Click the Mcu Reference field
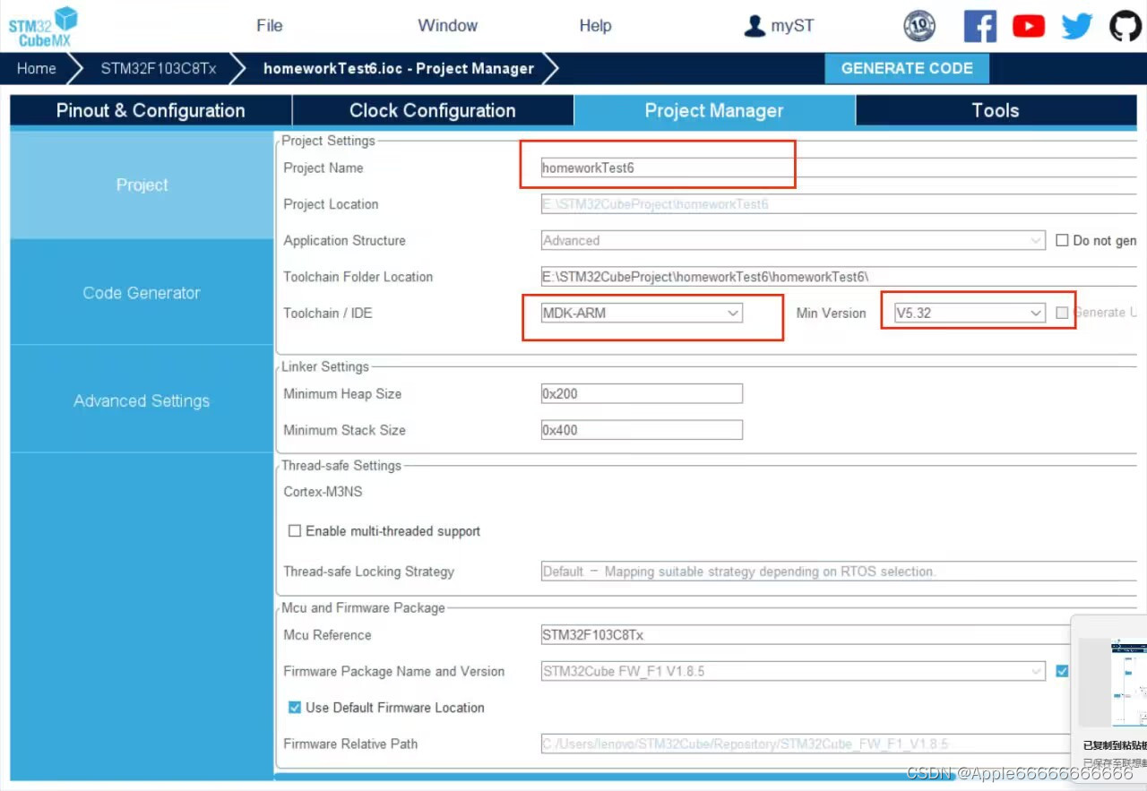The image size is (1147, 791). click(x=806, y=635)
